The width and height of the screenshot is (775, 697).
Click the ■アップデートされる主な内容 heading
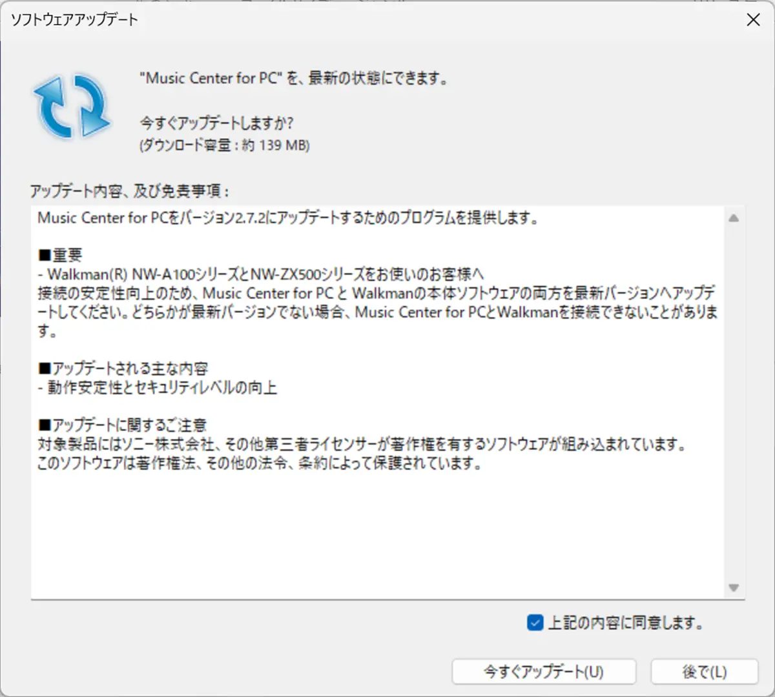click(123, 369)
